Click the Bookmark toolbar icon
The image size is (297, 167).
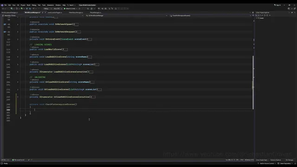[116, 8]
